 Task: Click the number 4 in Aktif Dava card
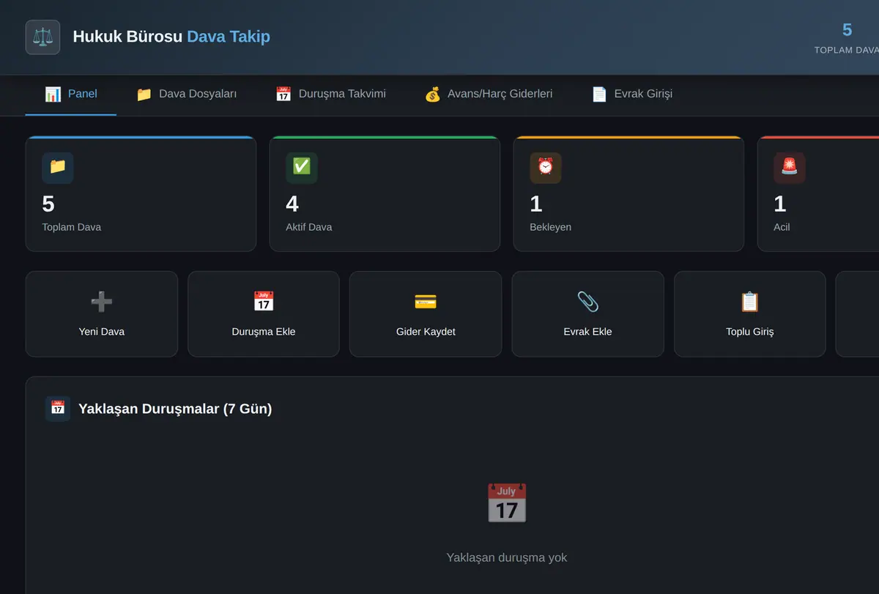pyautogui.click(x=292, y=204)
